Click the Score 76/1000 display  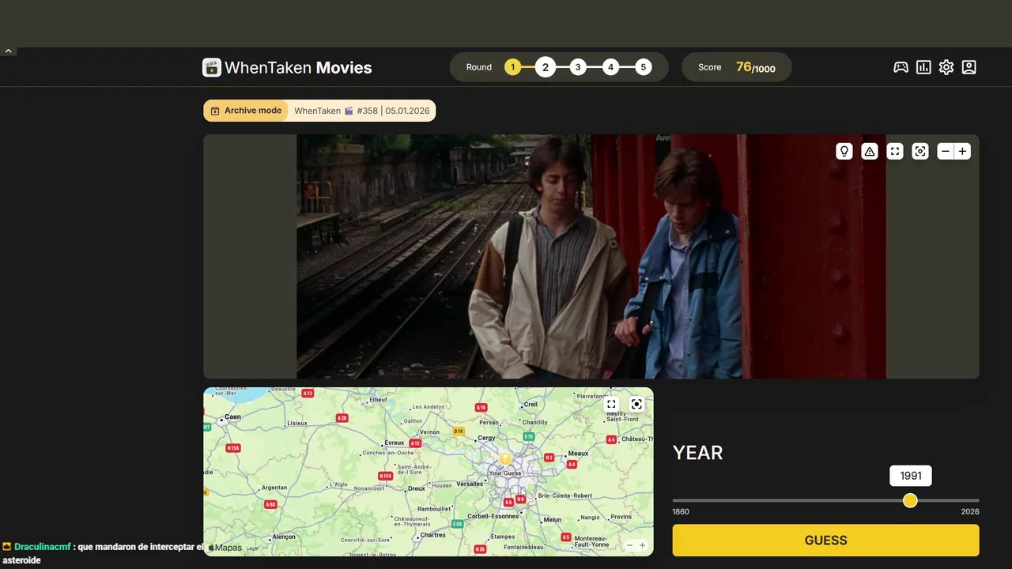pyautogui.click(x=736, y=67)
